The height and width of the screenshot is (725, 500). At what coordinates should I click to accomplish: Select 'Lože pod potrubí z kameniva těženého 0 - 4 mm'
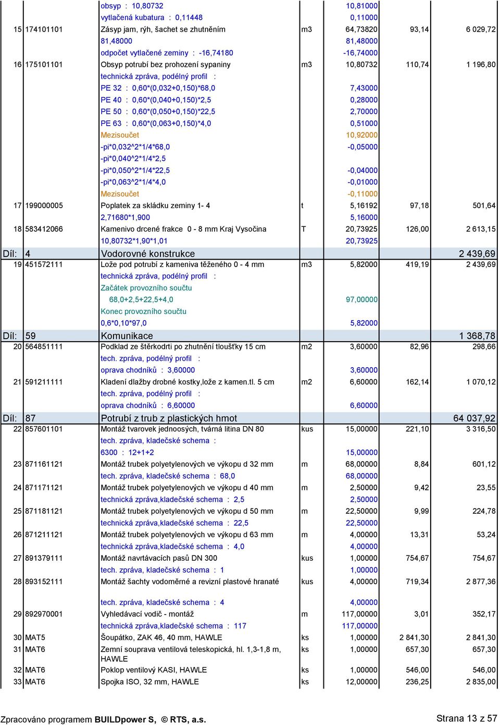182,264
